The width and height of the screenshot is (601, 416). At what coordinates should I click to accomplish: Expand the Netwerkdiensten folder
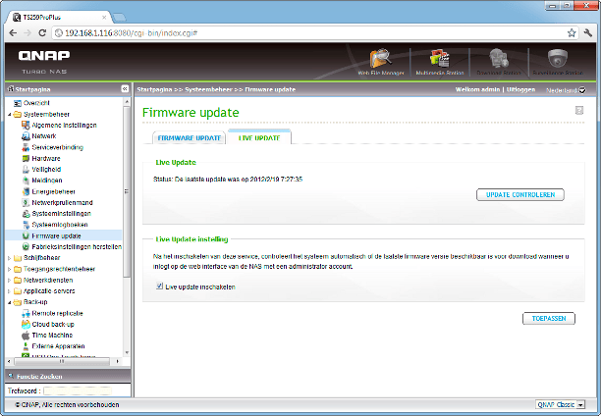[x=10, y=280]
